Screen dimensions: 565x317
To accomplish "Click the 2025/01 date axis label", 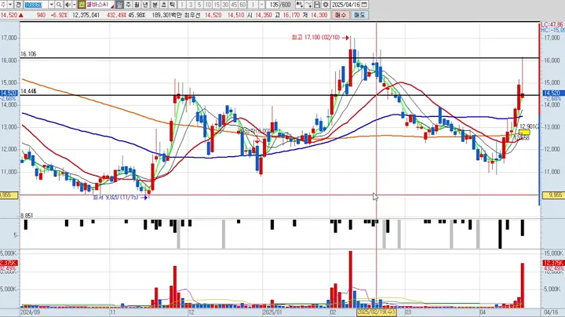I will (273, 312).
